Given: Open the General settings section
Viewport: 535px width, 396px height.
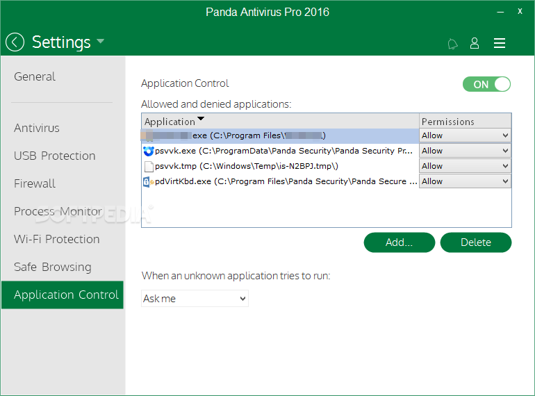Looking at the screenshot, I should point(35,76).
